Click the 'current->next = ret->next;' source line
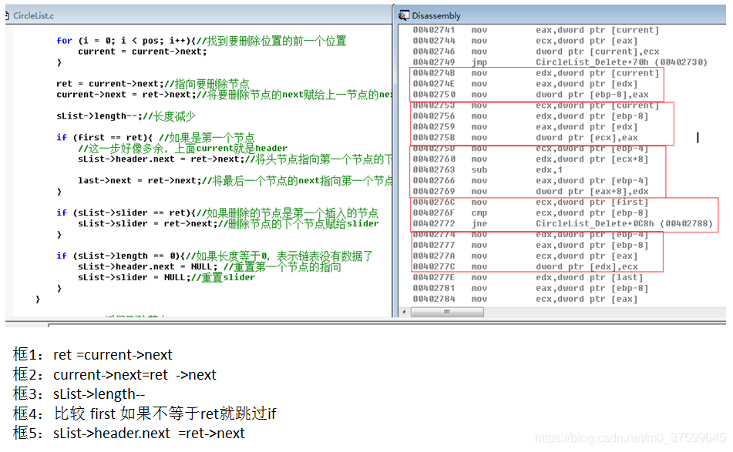733x452 pixels. [x=224, y=94]
